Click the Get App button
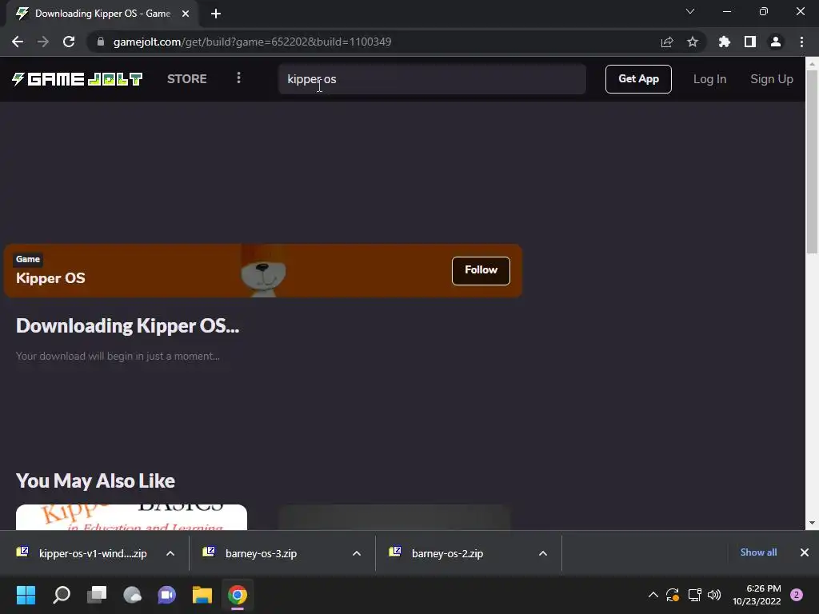This screenshot has height=614, width=819. [x=638, y=79]
